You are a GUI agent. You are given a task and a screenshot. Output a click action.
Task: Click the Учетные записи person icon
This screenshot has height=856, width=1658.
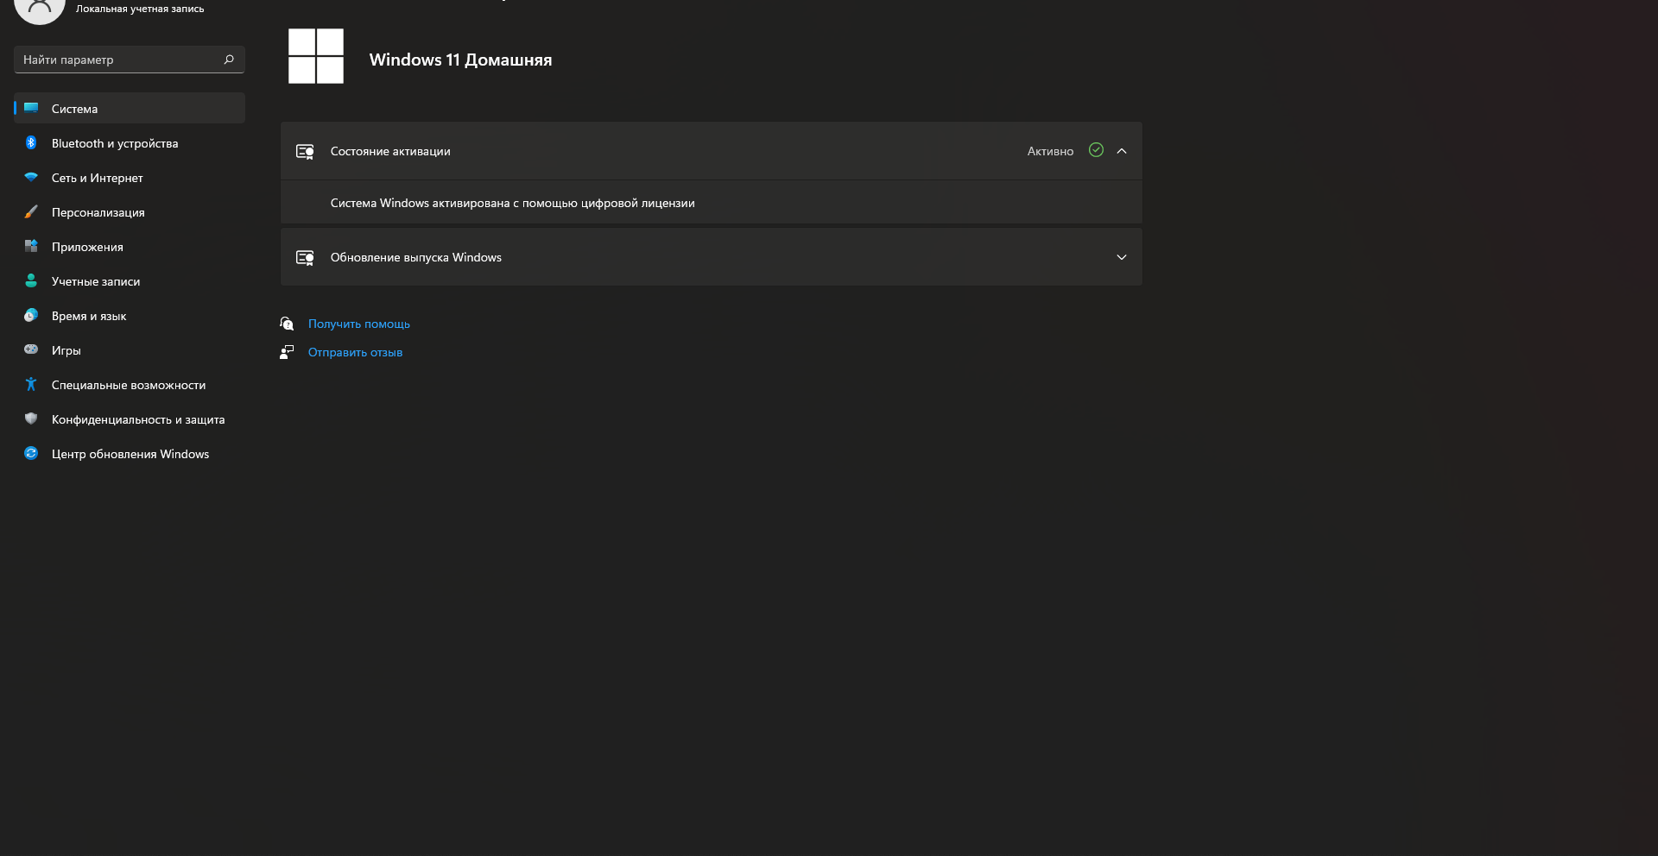(31, 280)
